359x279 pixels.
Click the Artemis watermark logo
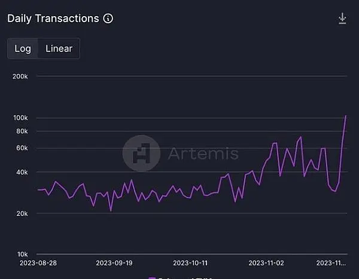(141, 153)
